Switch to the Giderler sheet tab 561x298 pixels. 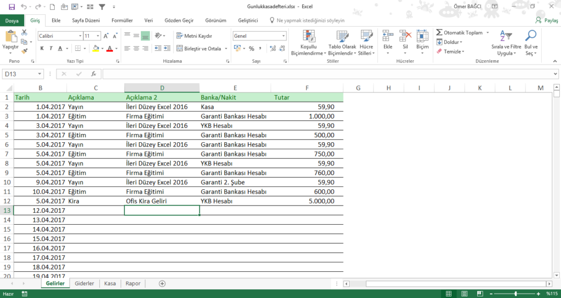tap(84, 284)
